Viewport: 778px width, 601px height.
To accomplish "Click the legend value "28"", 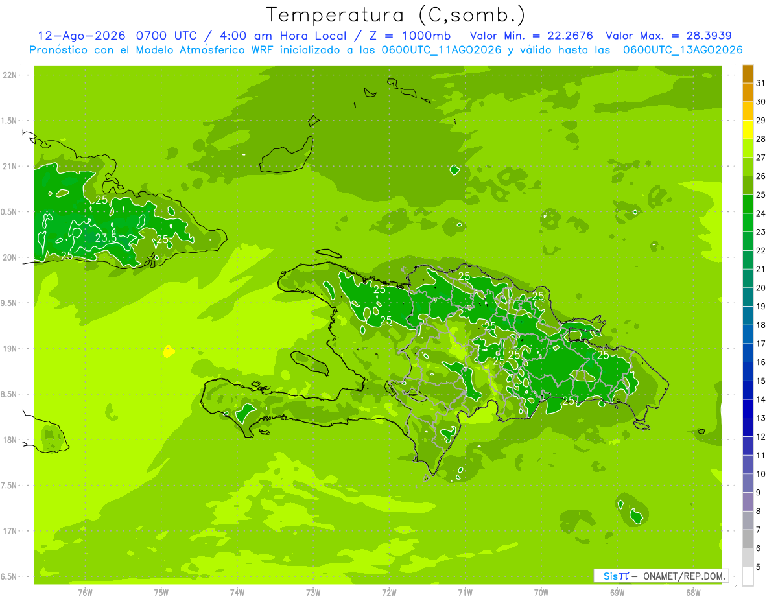I will (x=761, y=139).
